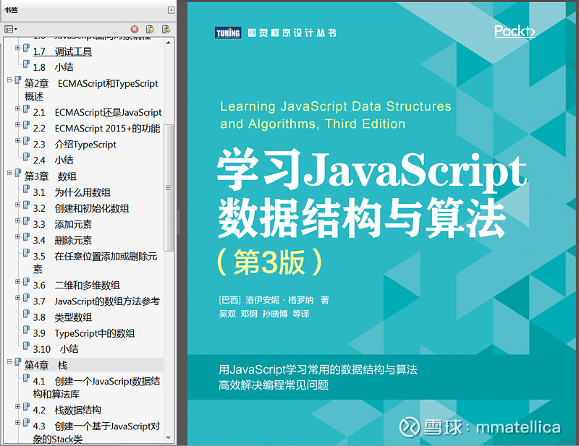Image resolution: width=579 pixels, height=446 pixels.
Task: Click the new bookmark icon
Action: click(x=150, y=30)
